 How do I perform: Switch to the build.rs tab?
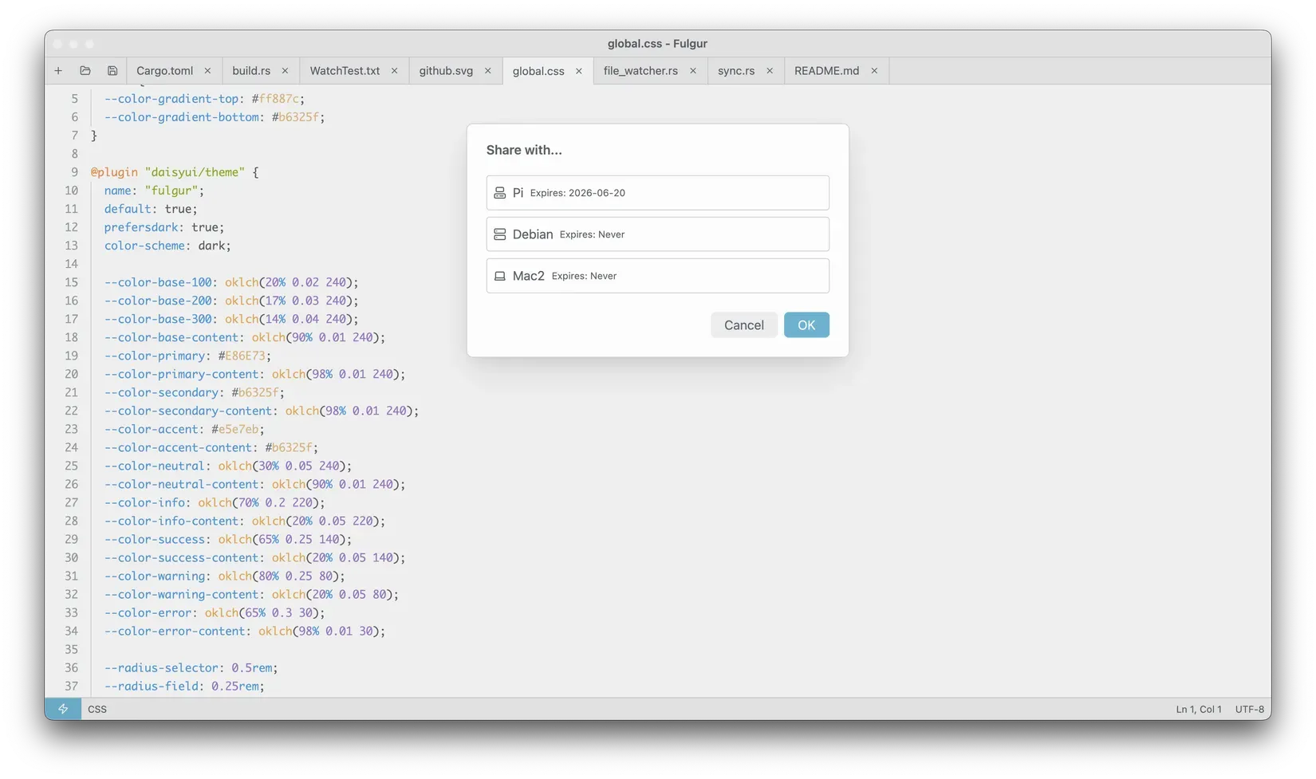point(250,70)
